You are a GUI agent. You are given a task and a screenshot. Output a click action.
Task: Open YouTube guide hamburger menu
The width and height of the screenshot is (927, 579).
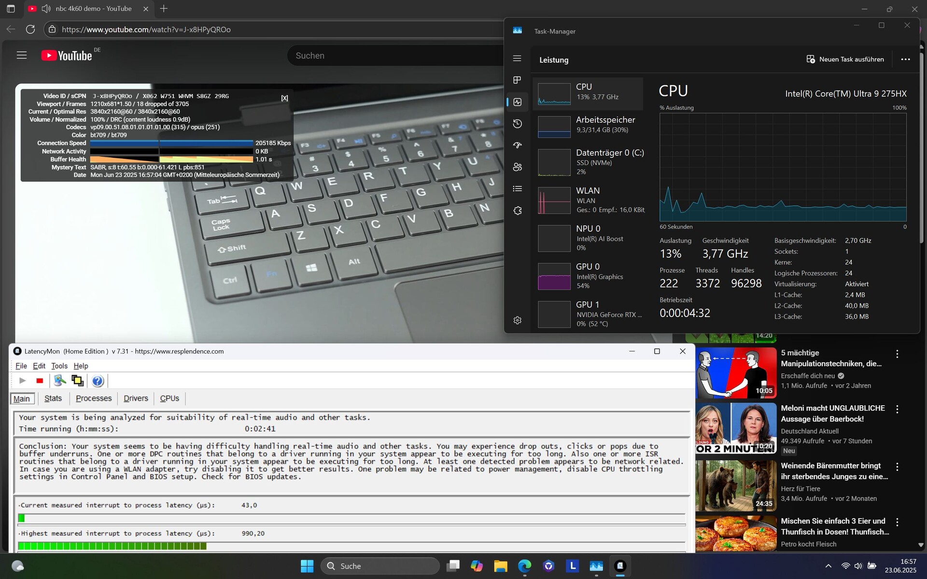pyautogui.click(x=22, y=55)
